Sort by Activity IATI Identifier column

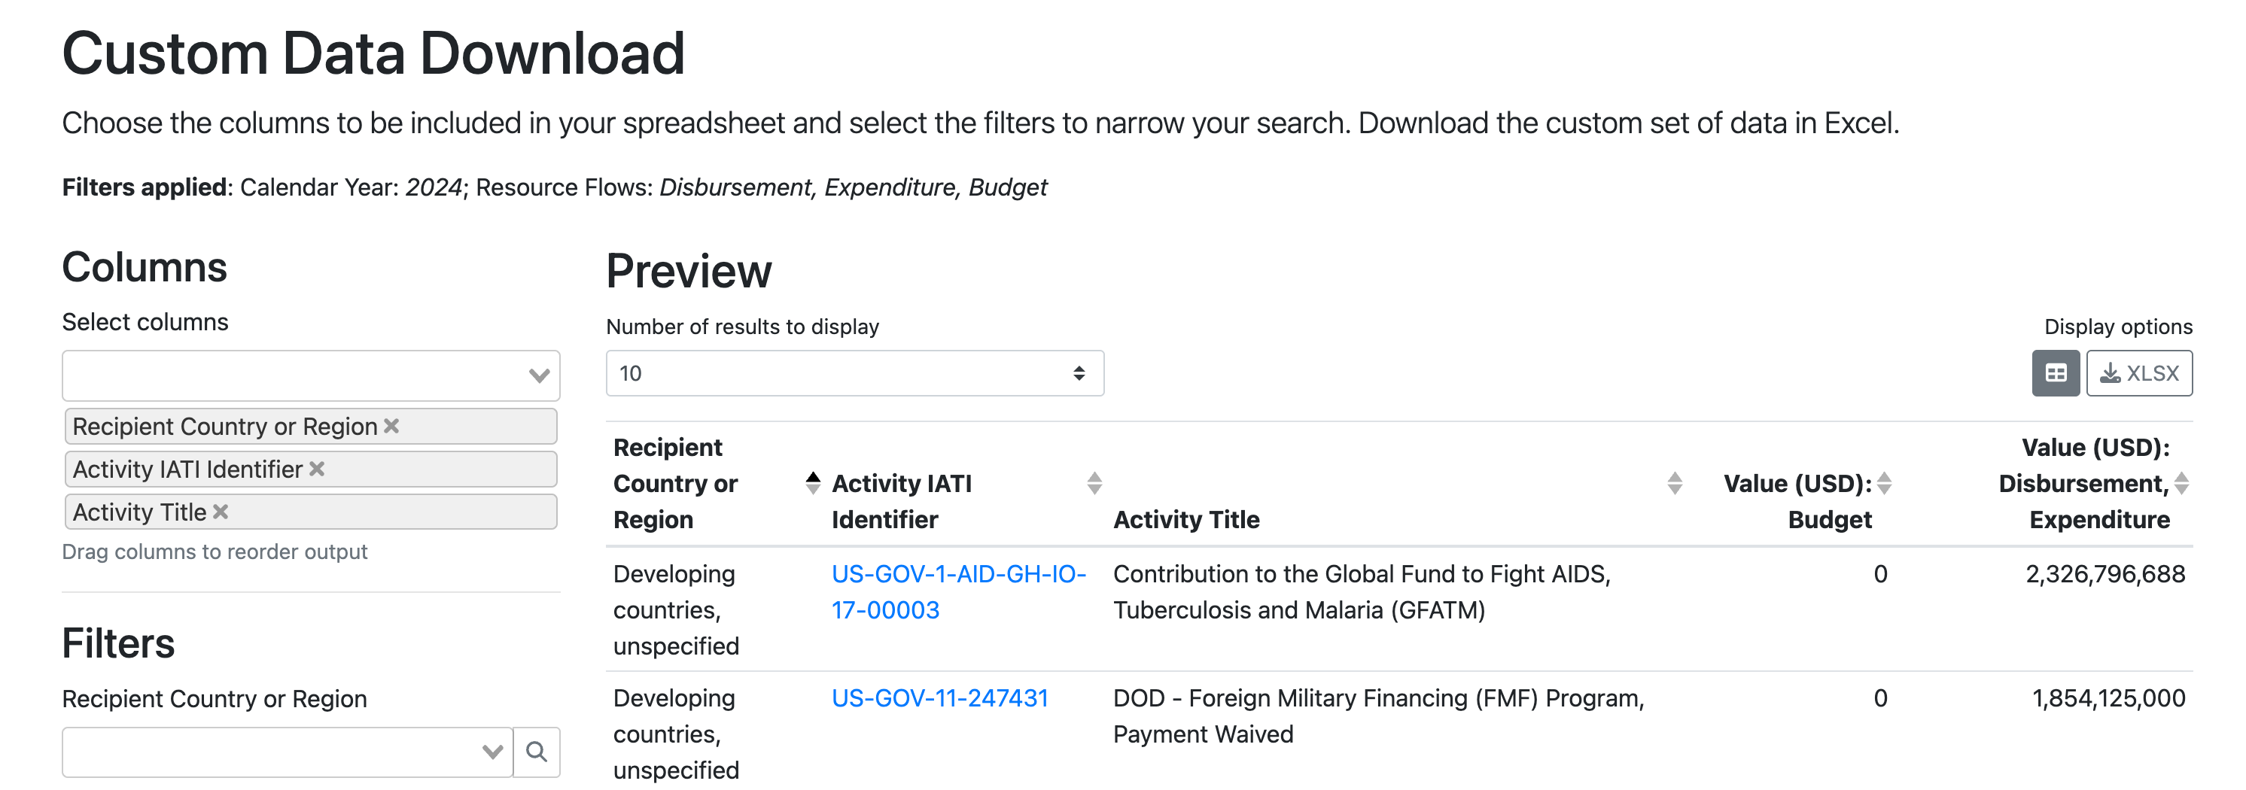pyautogui.click(x=1094, y=483)
